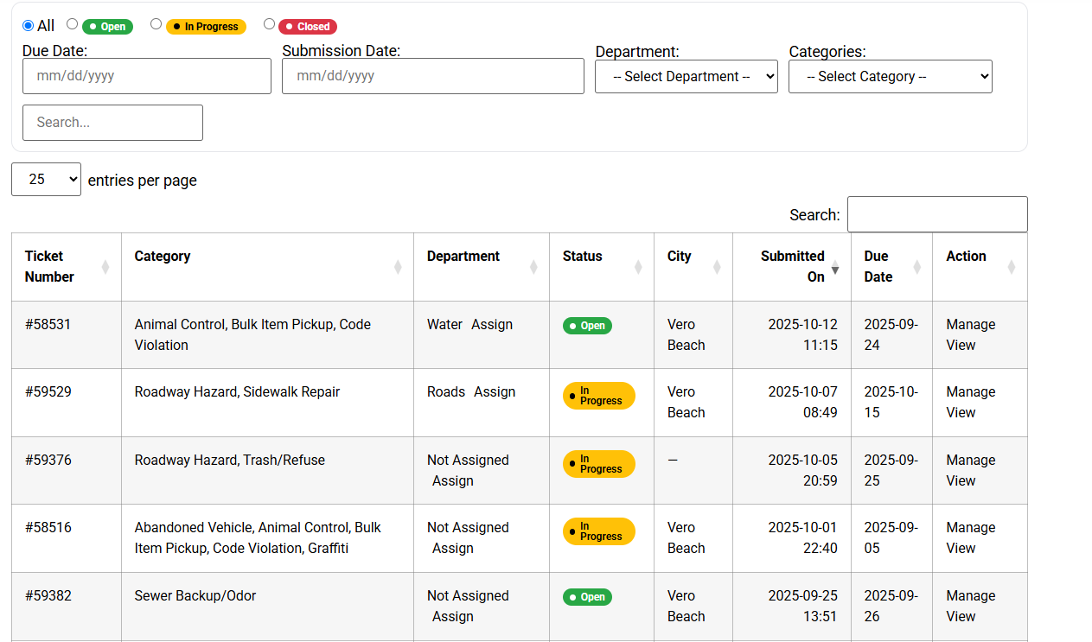Sort table using Department column arrows
1092x642 pixels.
(533, 267)
